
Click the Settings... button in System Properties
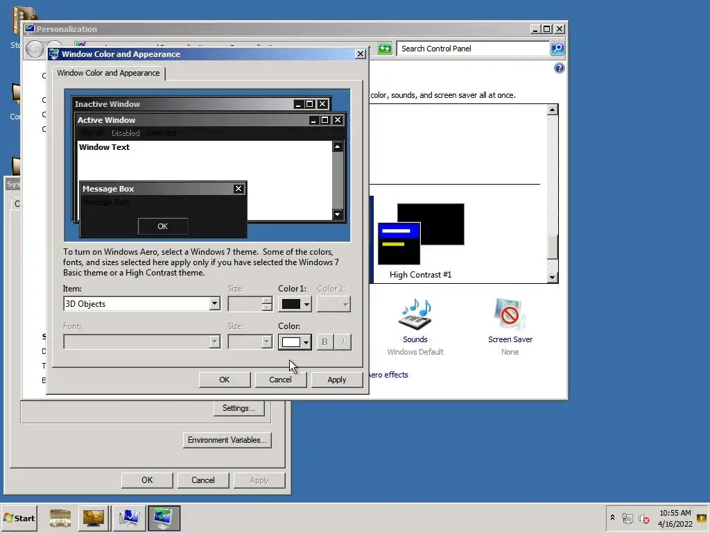pyautogui.click(x=239, y=408)
